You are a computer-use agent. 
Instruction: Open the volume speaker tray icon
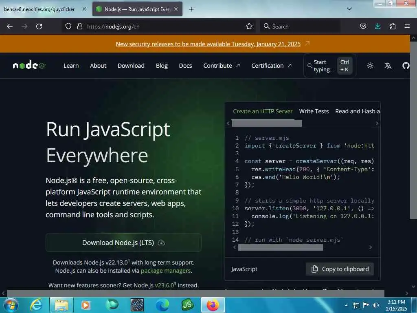coord(376,305)
